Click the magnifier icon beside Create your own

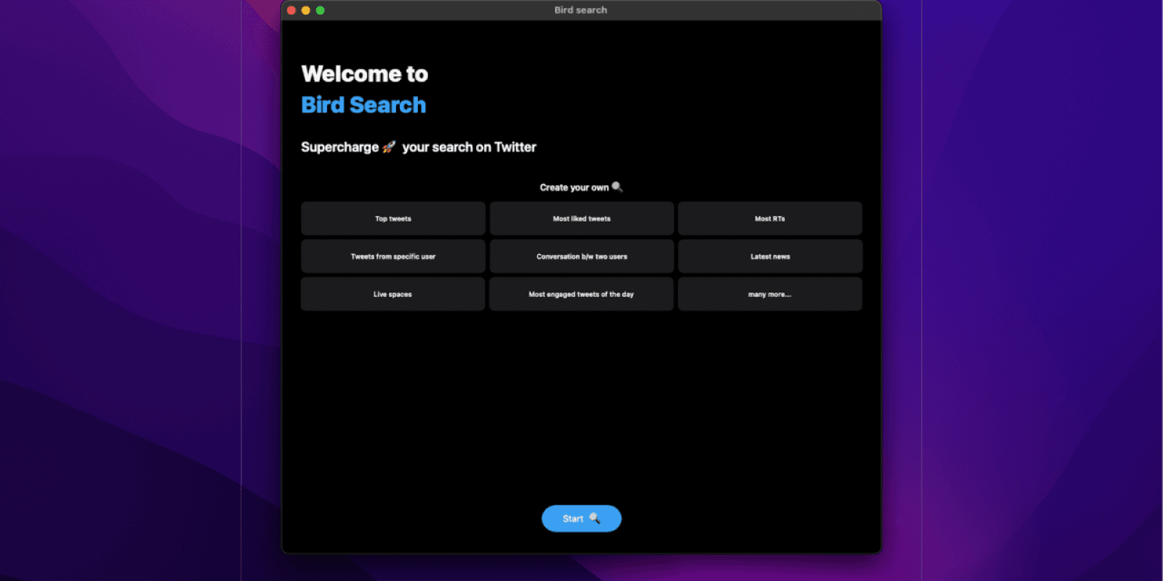pyautogui.click(x=617, y=187)
